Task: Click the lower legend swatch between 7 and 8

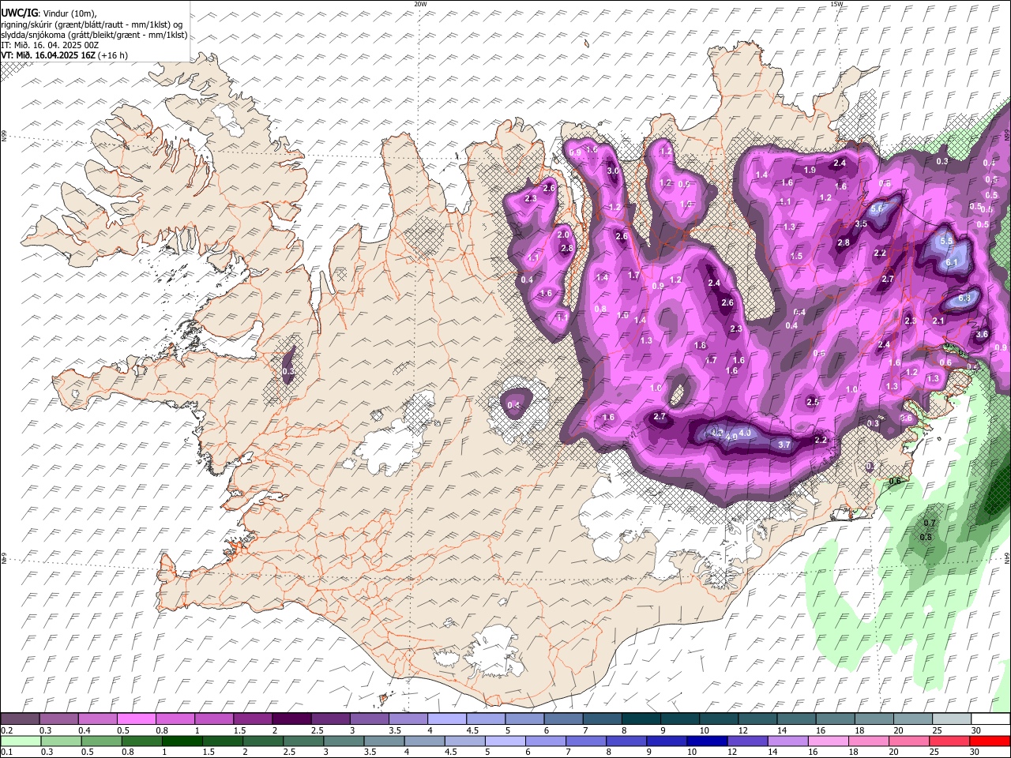Action: coord(586,741)
